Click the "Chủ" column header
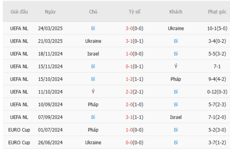 93,12
